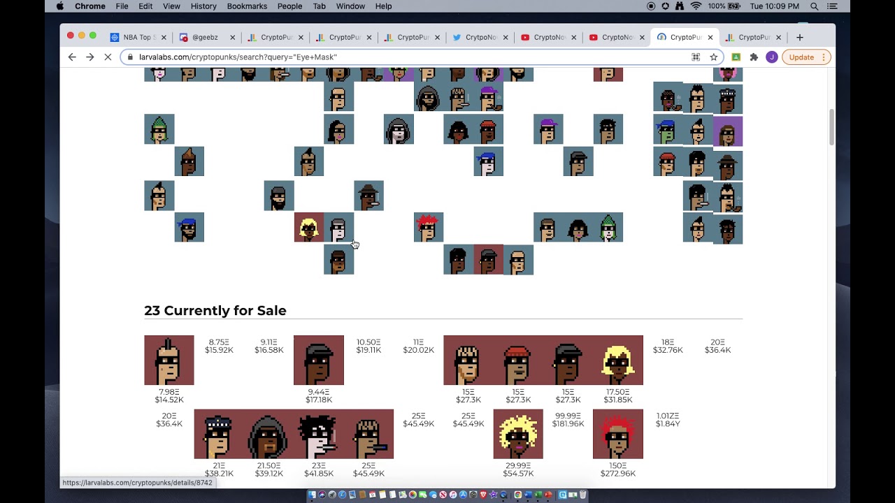
Task: Stop loading the current page
Action: point(108,57)
